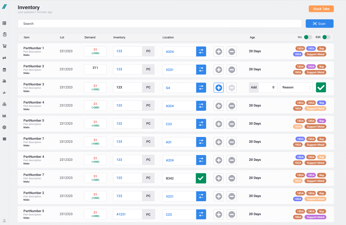Select the clipboard inventory icon in sidebar
The height and width of the screenshot is (225, 346).
[x=4, y=34]
